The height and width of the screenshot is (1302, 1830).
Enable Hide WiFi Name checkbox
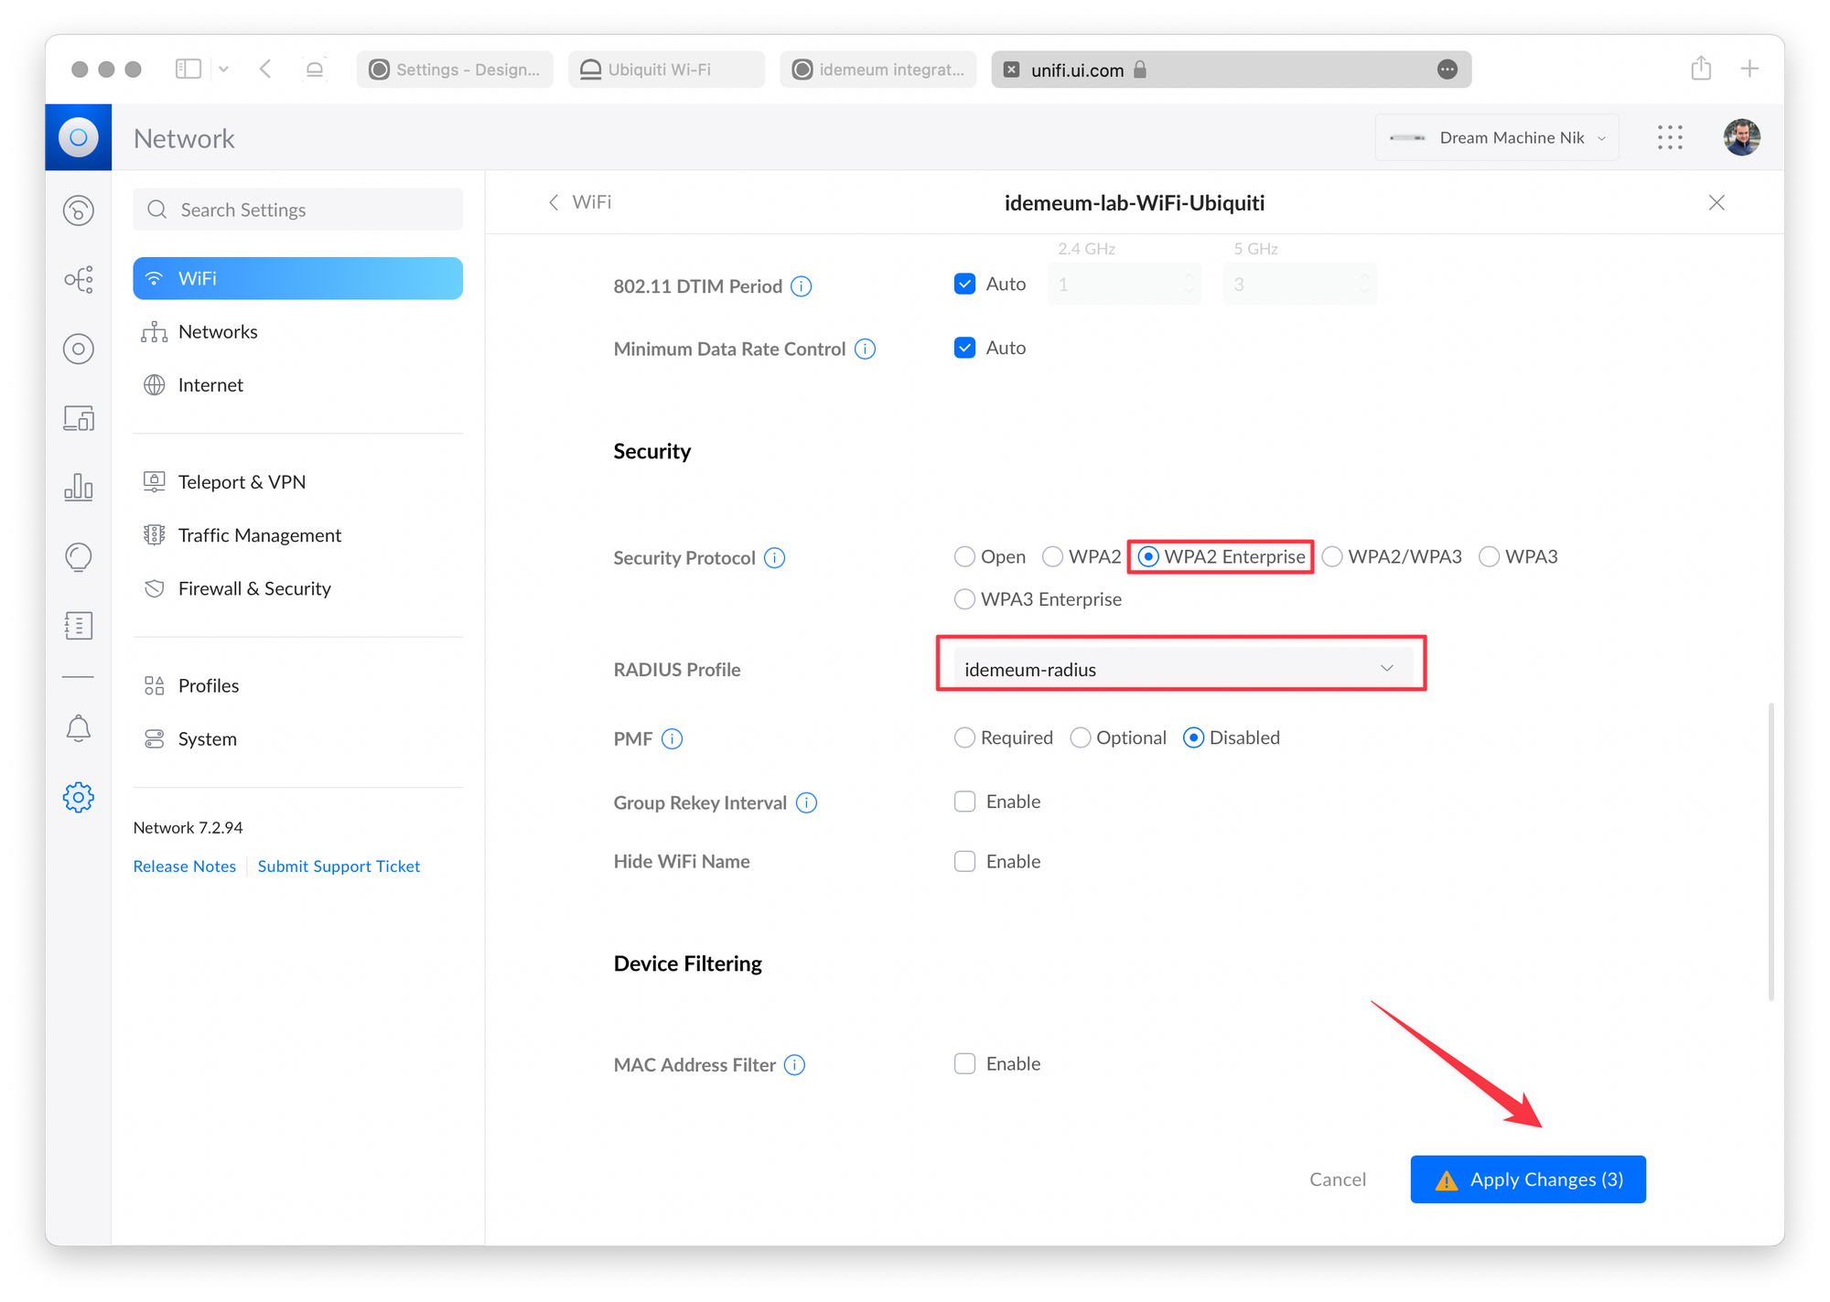[x=964, y=862]
